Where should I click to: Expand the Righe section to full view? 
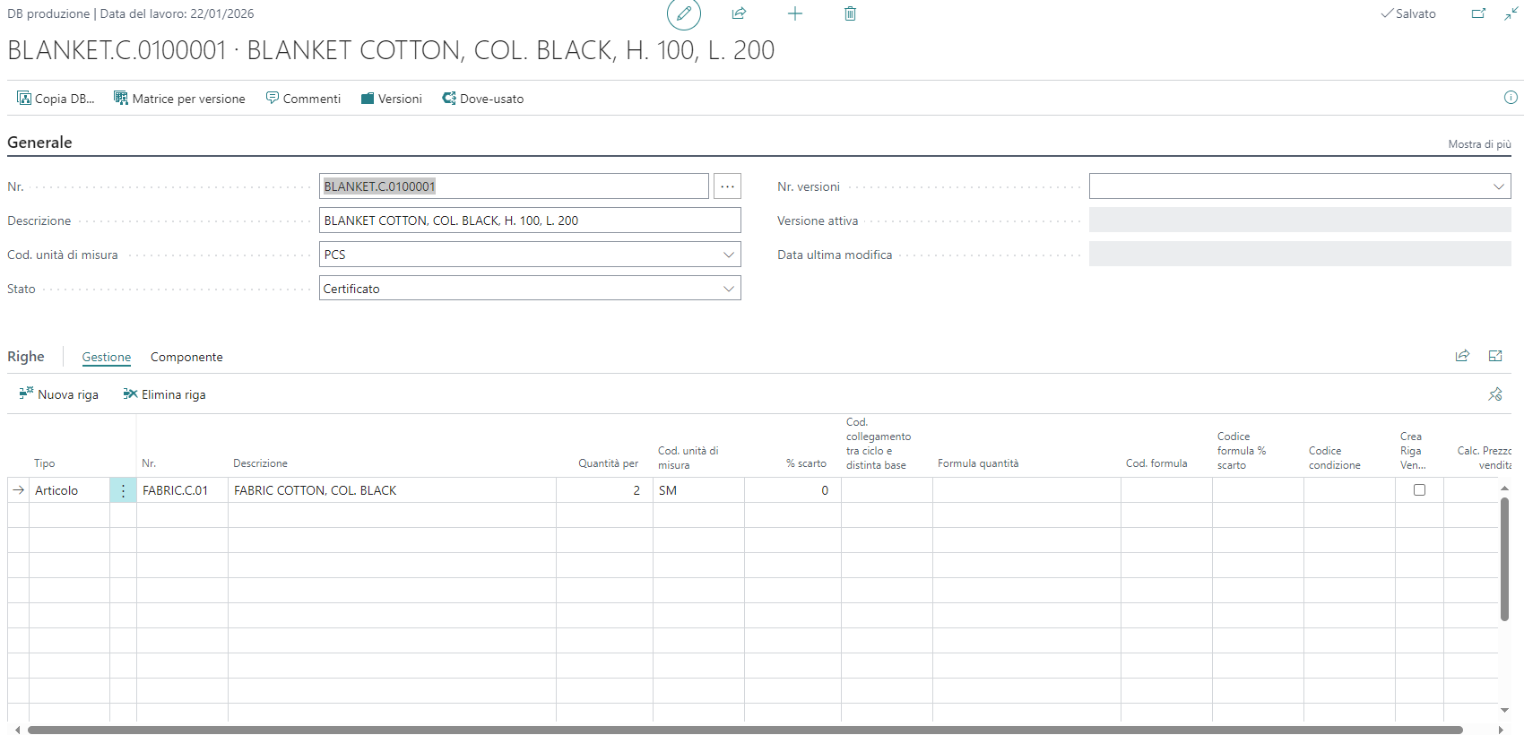(1495, 356)
